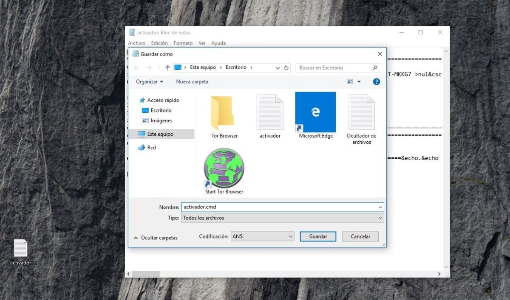This screenshot has width=510, height=300.
Task: Open the Tipo file type dropdown
Action: 282,218
